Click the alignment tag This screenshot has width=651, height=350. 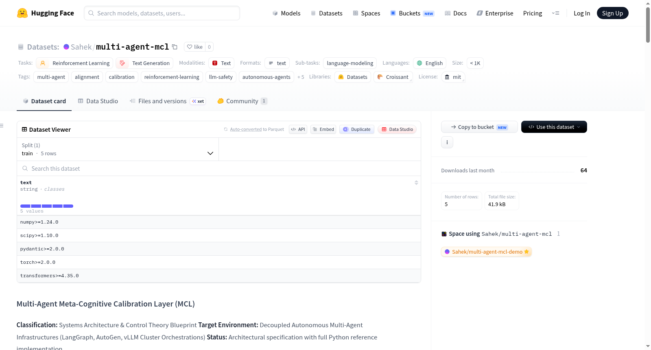coord(87,77)
